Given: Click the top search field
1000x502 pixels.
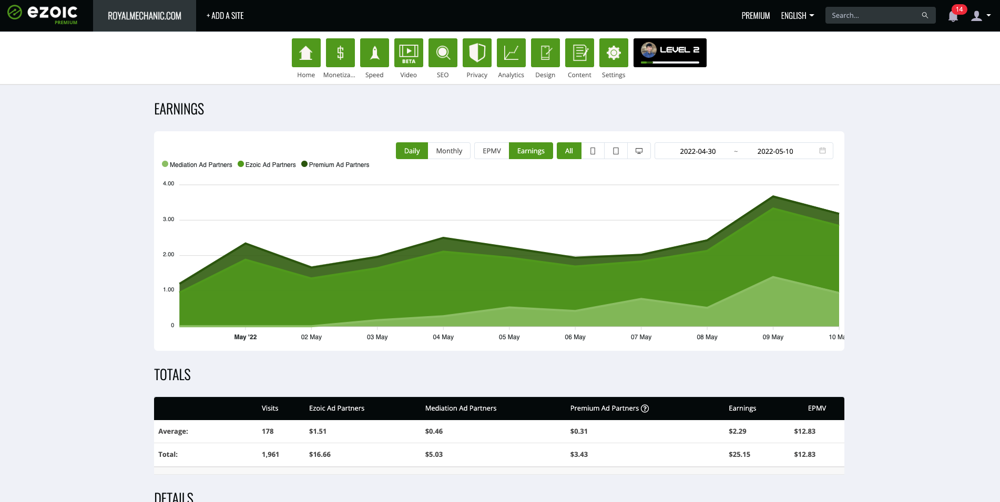Looking at the screenshot, I should [x=880, y=15].
